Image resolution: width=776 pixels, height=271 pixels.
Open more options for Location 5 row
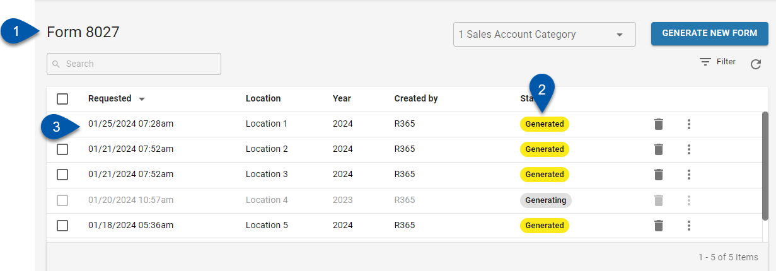pyautogui.click(x=689, y=225)
